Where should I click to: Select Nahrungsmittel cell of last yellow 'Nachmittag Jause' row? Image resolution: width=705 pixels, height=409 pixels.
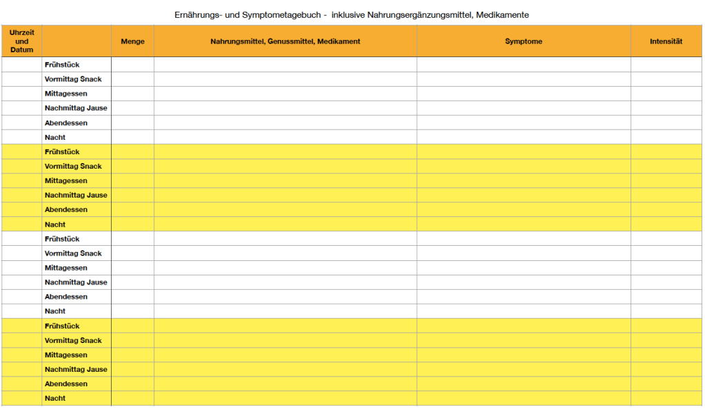point(285,369)
